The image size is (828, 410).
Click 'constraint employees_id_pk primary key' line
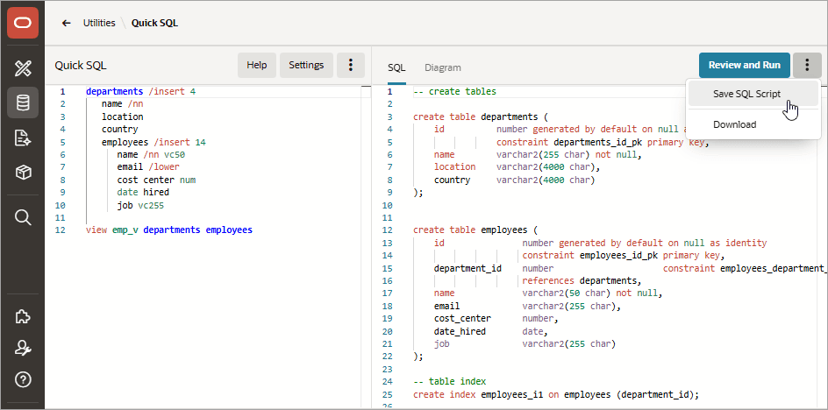click(624, 256)
